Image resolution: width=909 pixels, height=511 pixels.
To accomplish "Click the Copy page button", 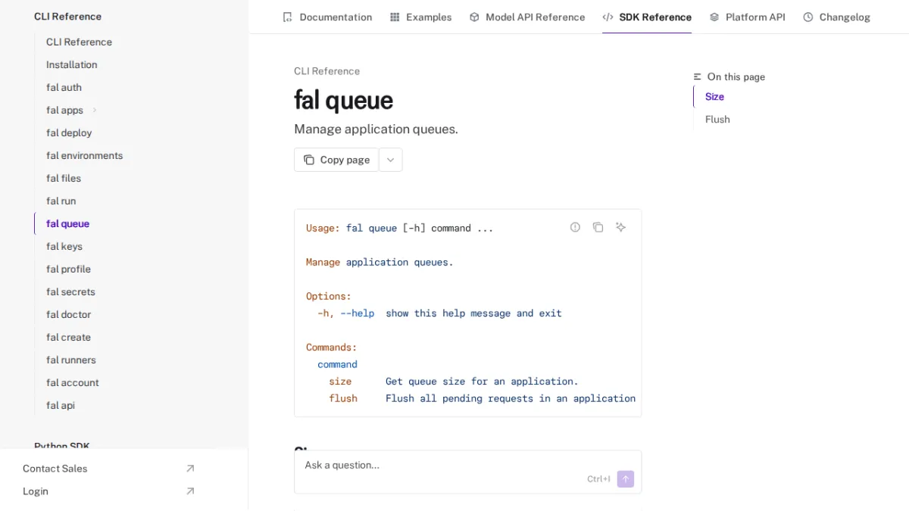I will point(336,160).
